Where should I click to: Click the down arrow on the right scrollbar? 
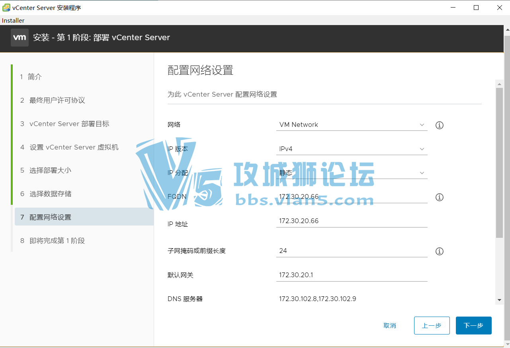500,300
